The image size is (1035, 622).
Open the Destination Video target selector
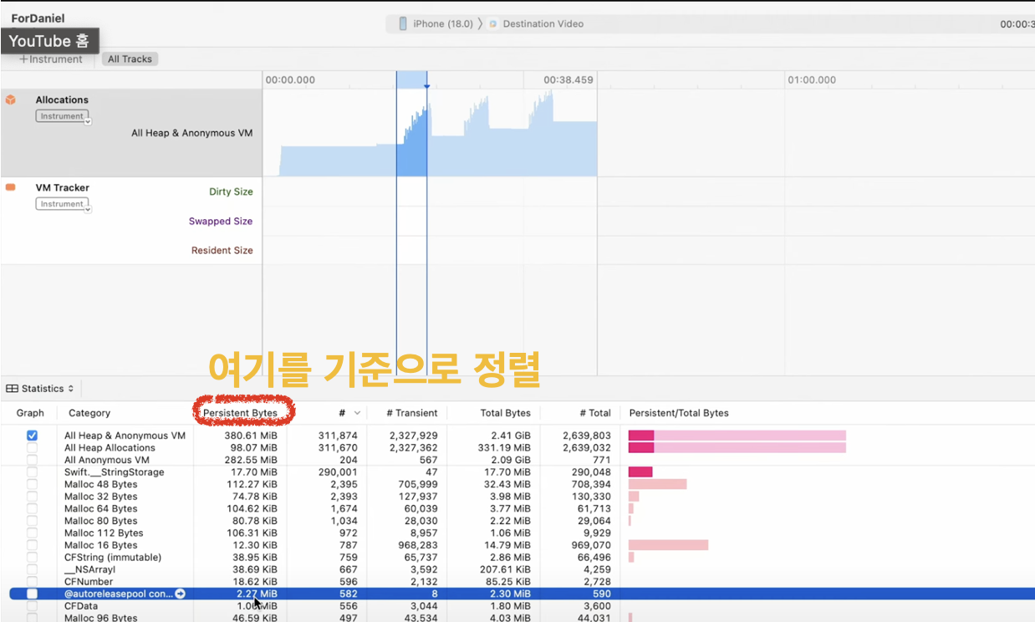536,23
